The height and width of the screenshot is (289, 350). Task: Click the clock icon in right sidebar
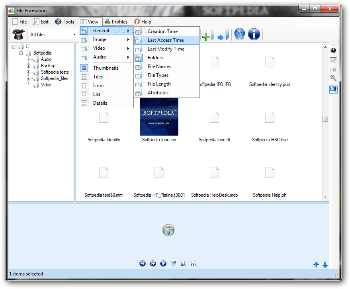click(333, 51)
